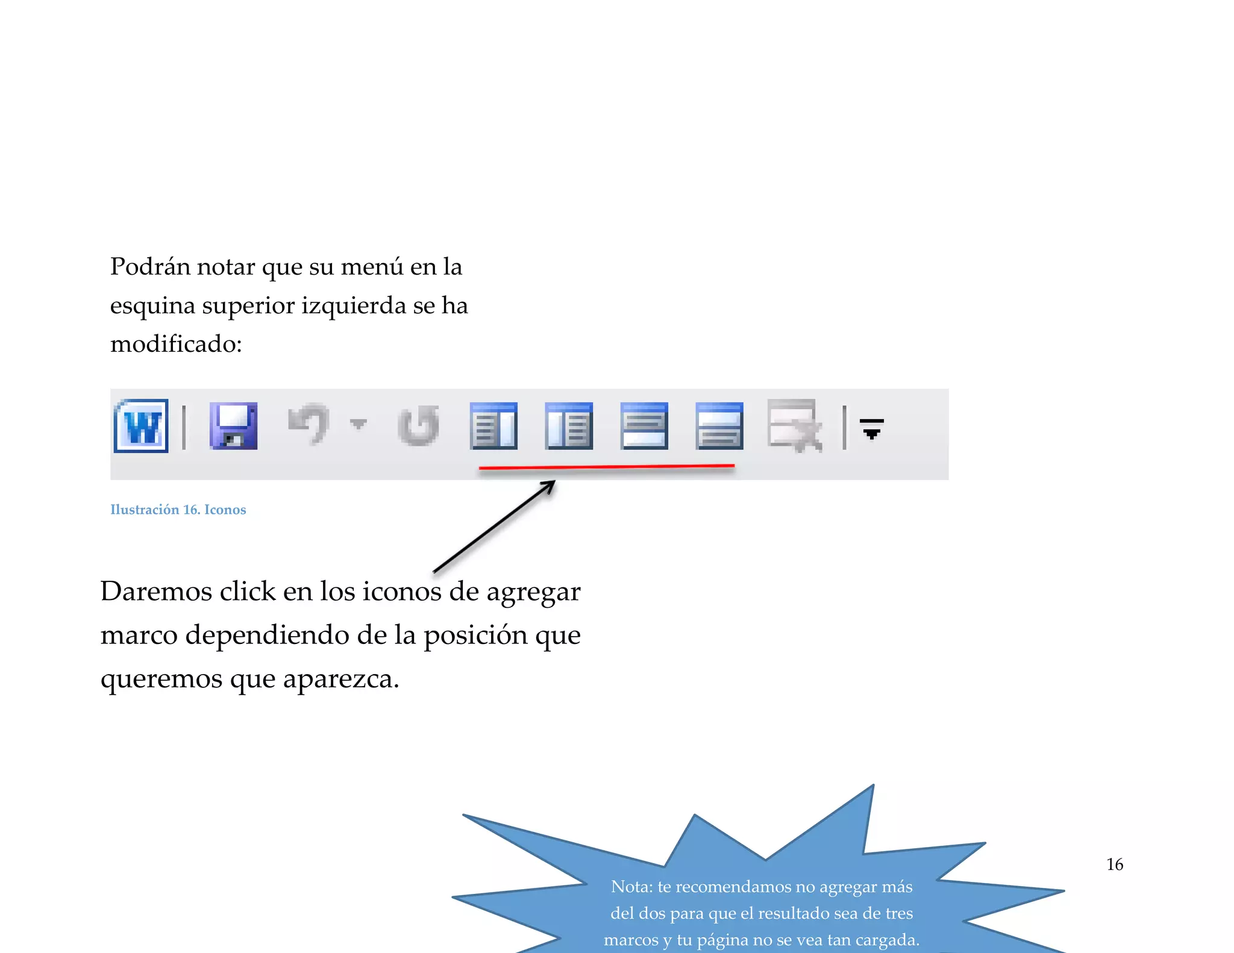Image resolution: width=1234 pixels, height=953 pixels.
Task: Click the Word application icon
Action: tap(141, 426)
